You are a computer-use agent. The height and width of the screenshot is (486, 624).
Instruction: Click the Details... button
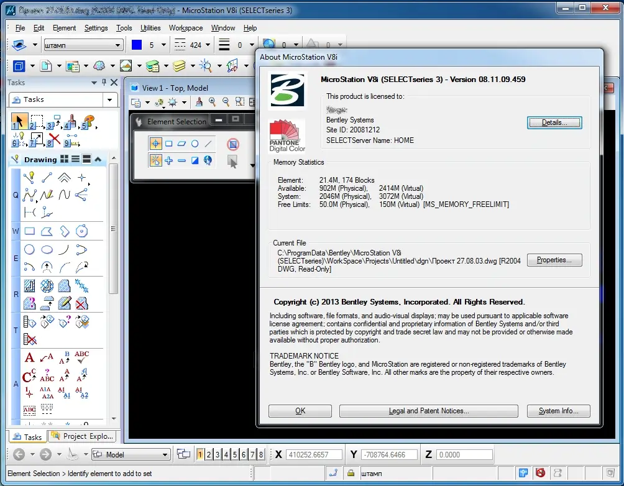coord(554,122)
